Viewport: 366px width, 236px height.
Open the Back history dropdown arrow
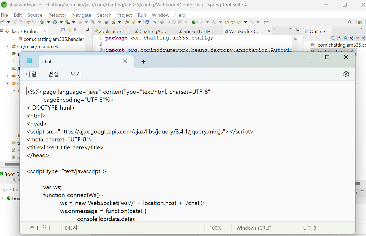245,22
